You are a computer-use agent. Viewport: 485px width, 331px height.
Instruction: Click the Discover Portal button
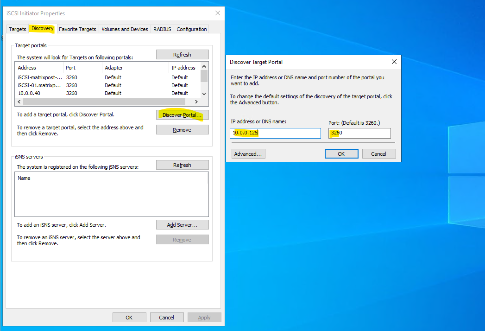coord(182,115)
